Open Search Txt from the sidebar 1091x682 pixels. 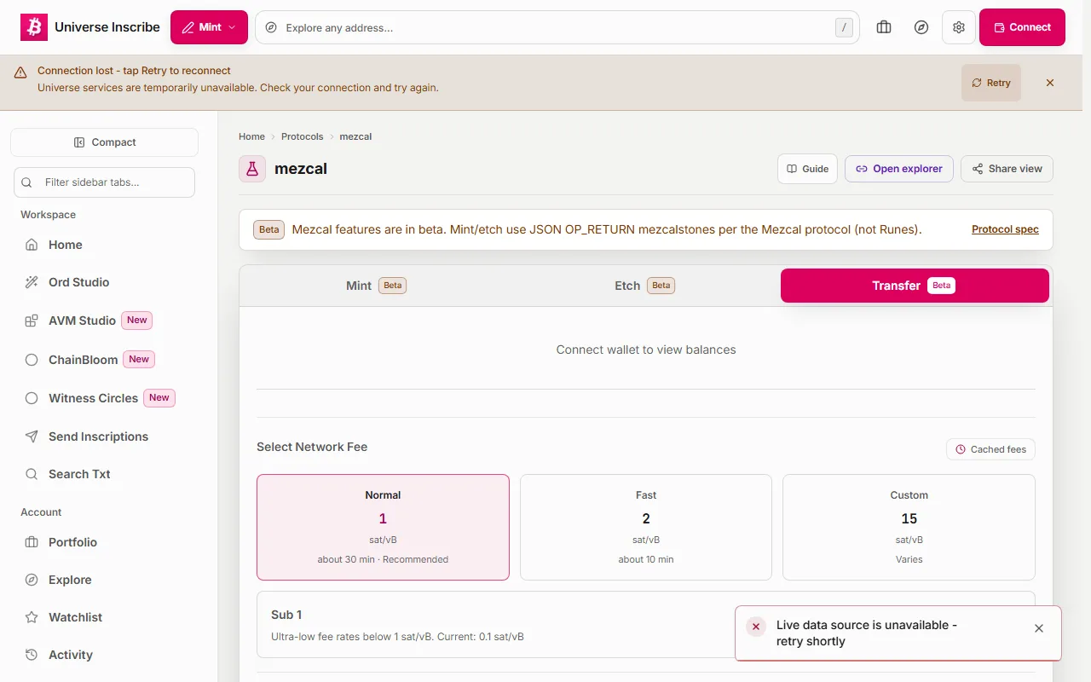(104, 474)
